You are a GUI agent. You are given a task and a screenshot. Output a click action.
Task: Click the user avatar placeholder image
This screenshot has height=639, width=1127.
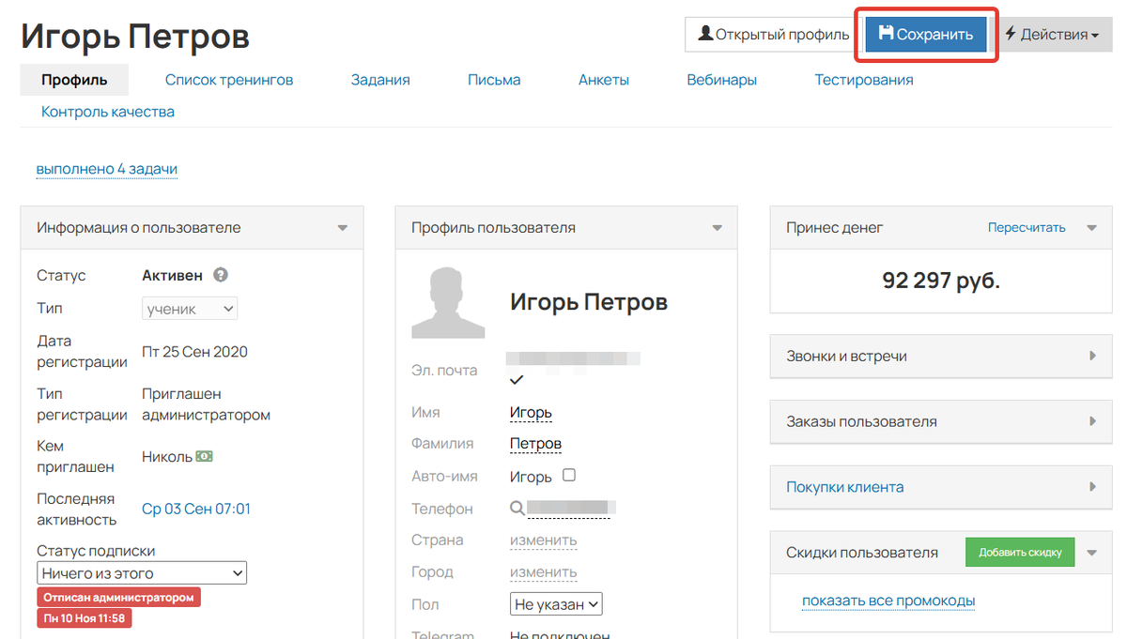pyautogui.click(x=448, y=303)
